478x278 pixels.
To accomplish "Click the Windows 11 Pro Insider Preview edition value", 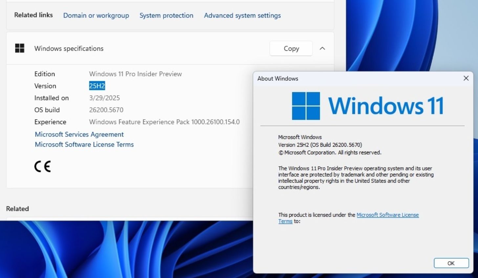I will click(x=135, y=74).
